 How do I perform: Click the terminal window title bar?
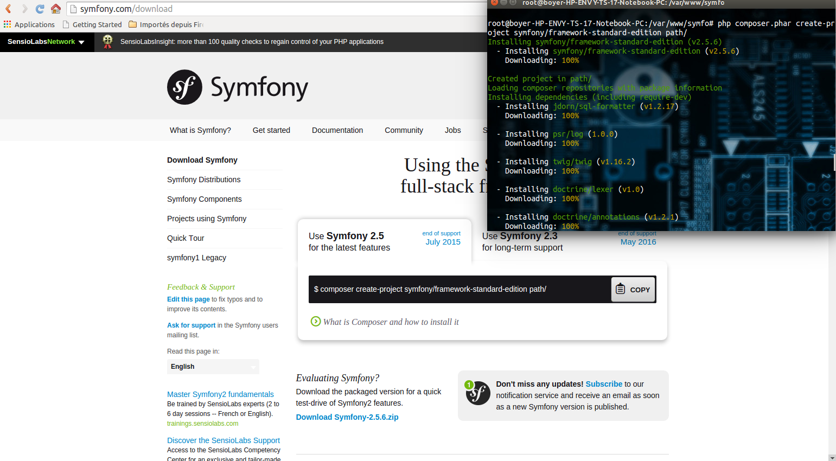click(661, 3)
